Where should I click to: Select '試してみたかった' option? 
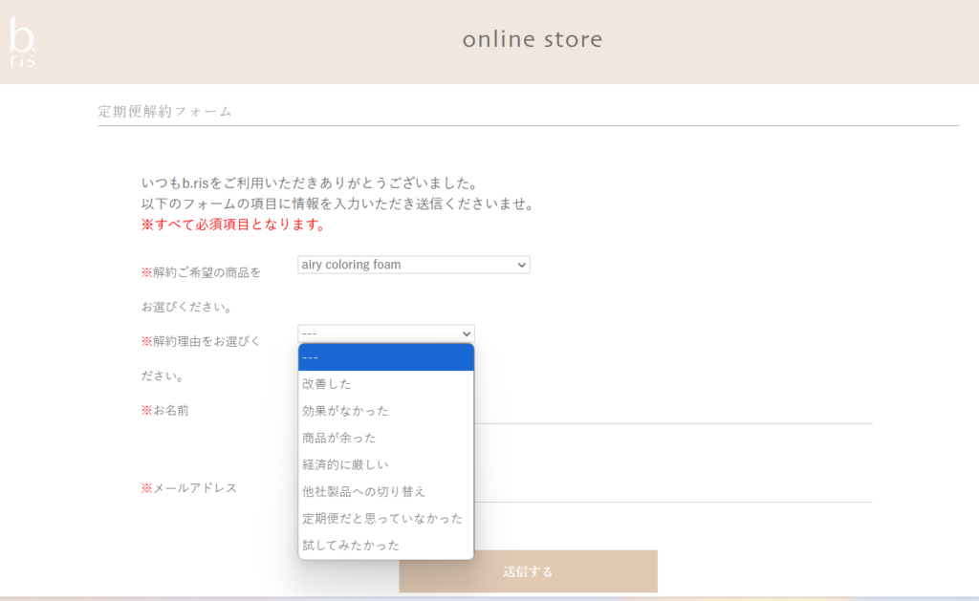point(386,546)
